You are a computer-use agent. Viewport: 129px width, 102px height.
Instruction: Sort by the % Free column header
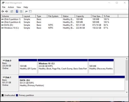pyautogui.click(x=110, y=16)
